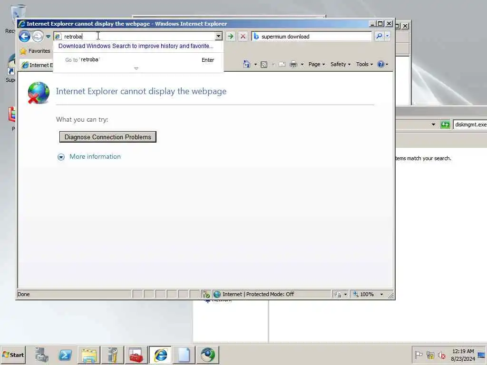This screenshot has width=487, height=365.
Task: Open address dropdown arrow in background Explorer window
Action: pos(433,125)
